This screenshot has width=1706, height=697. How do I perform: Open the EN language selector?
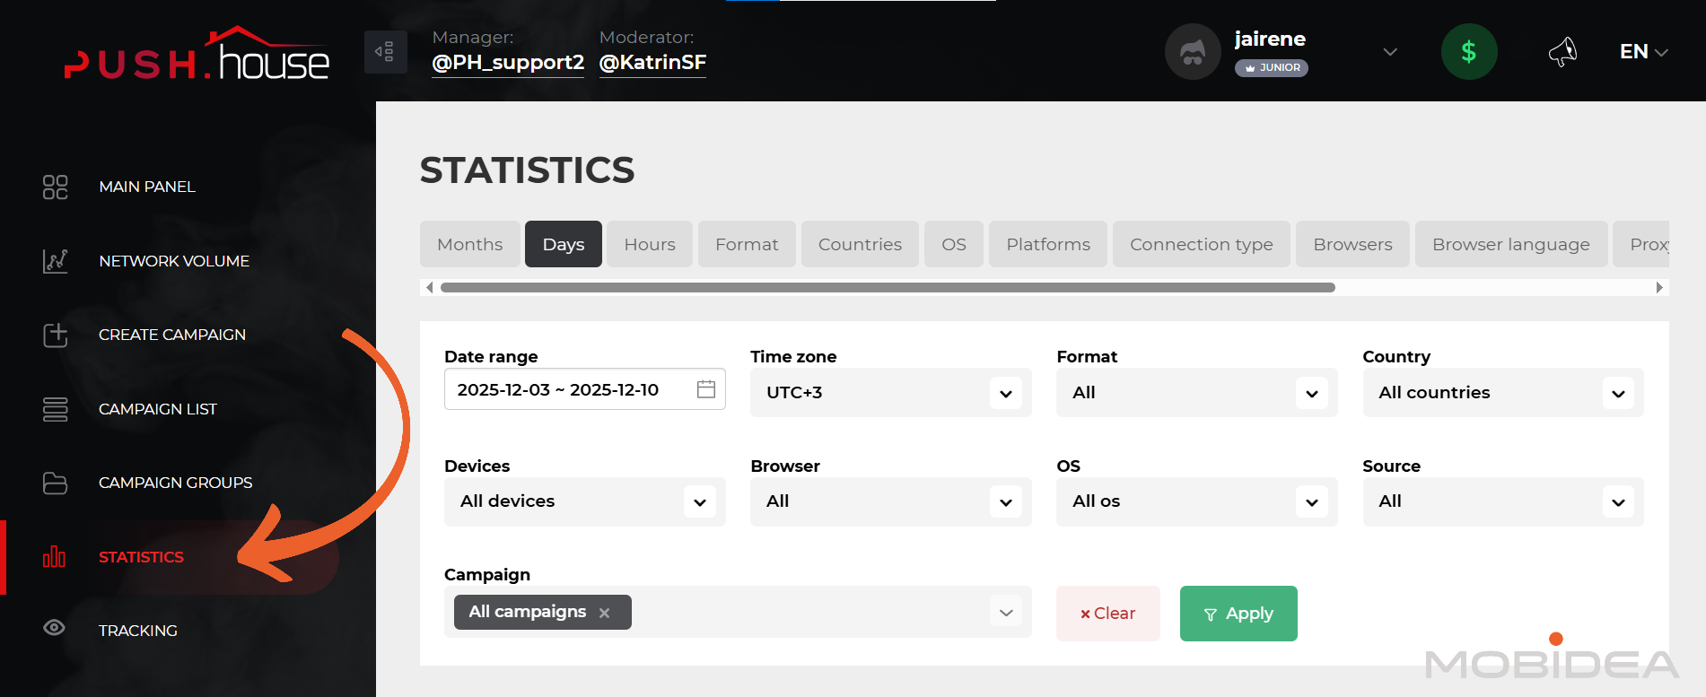pos(1643,52)
